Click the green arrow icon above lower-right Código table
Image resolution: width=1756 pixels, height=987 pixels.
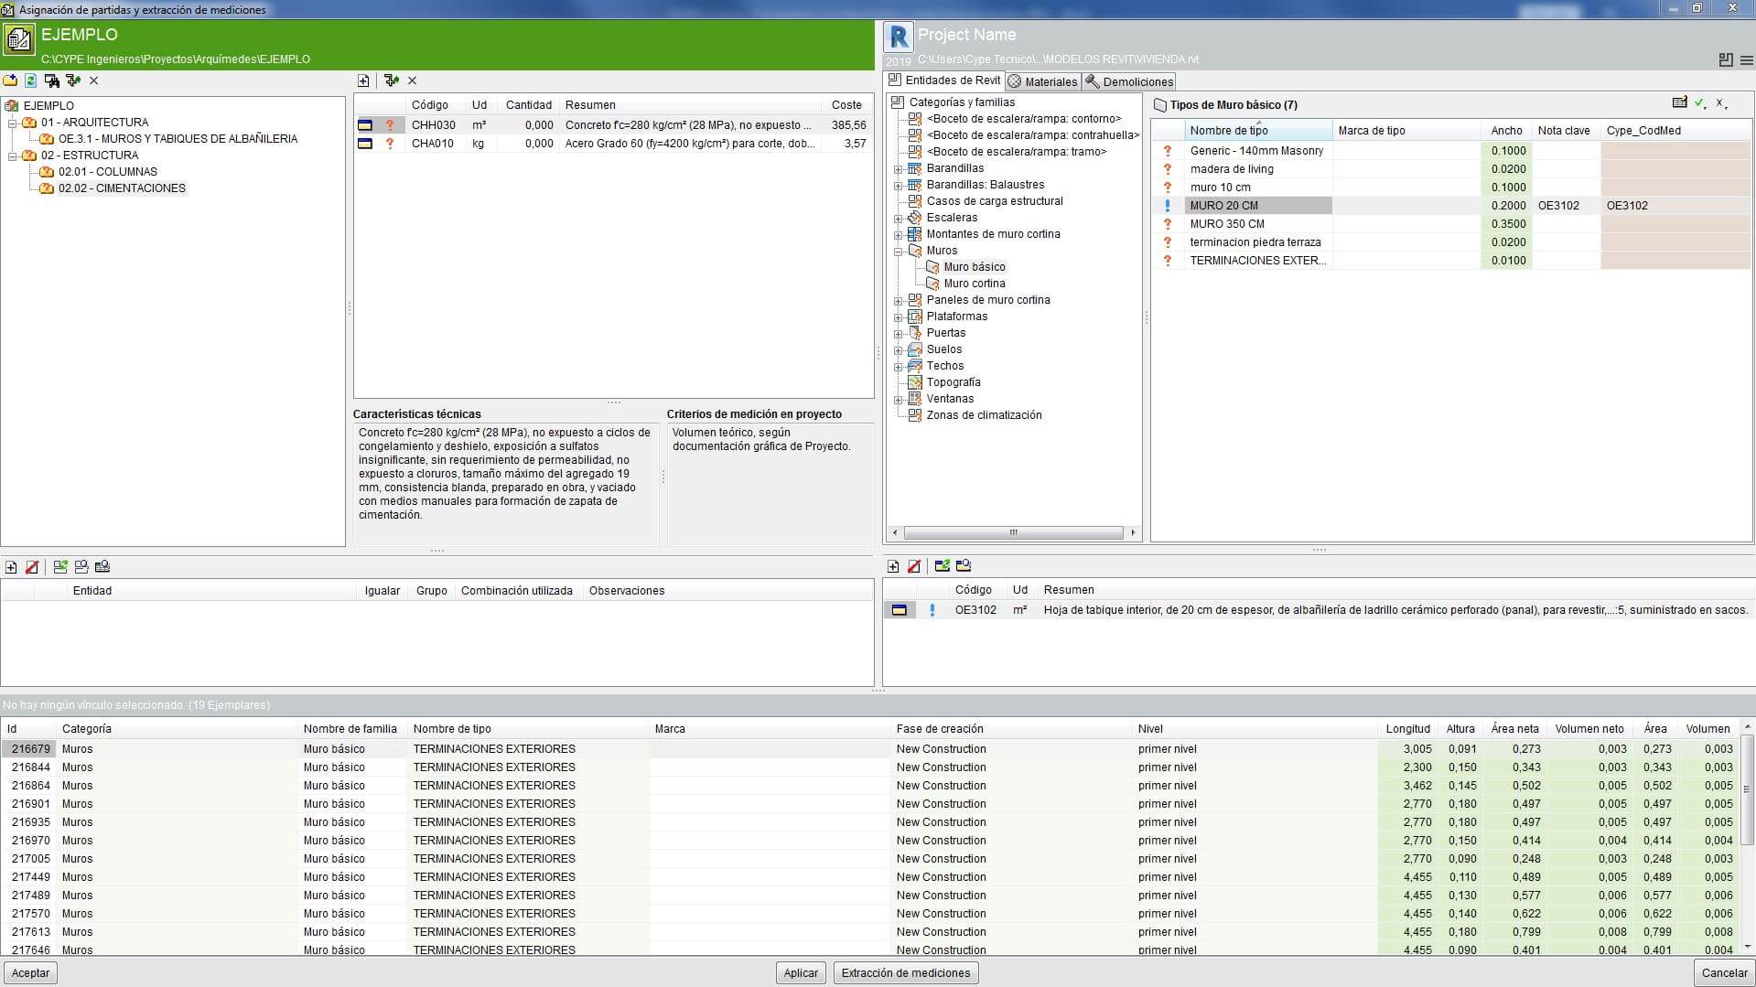(x=942, y=566)
